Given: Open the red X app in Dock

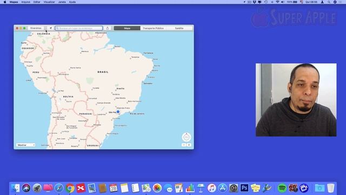Looking at the screenshot, I should tap(81, 188).
